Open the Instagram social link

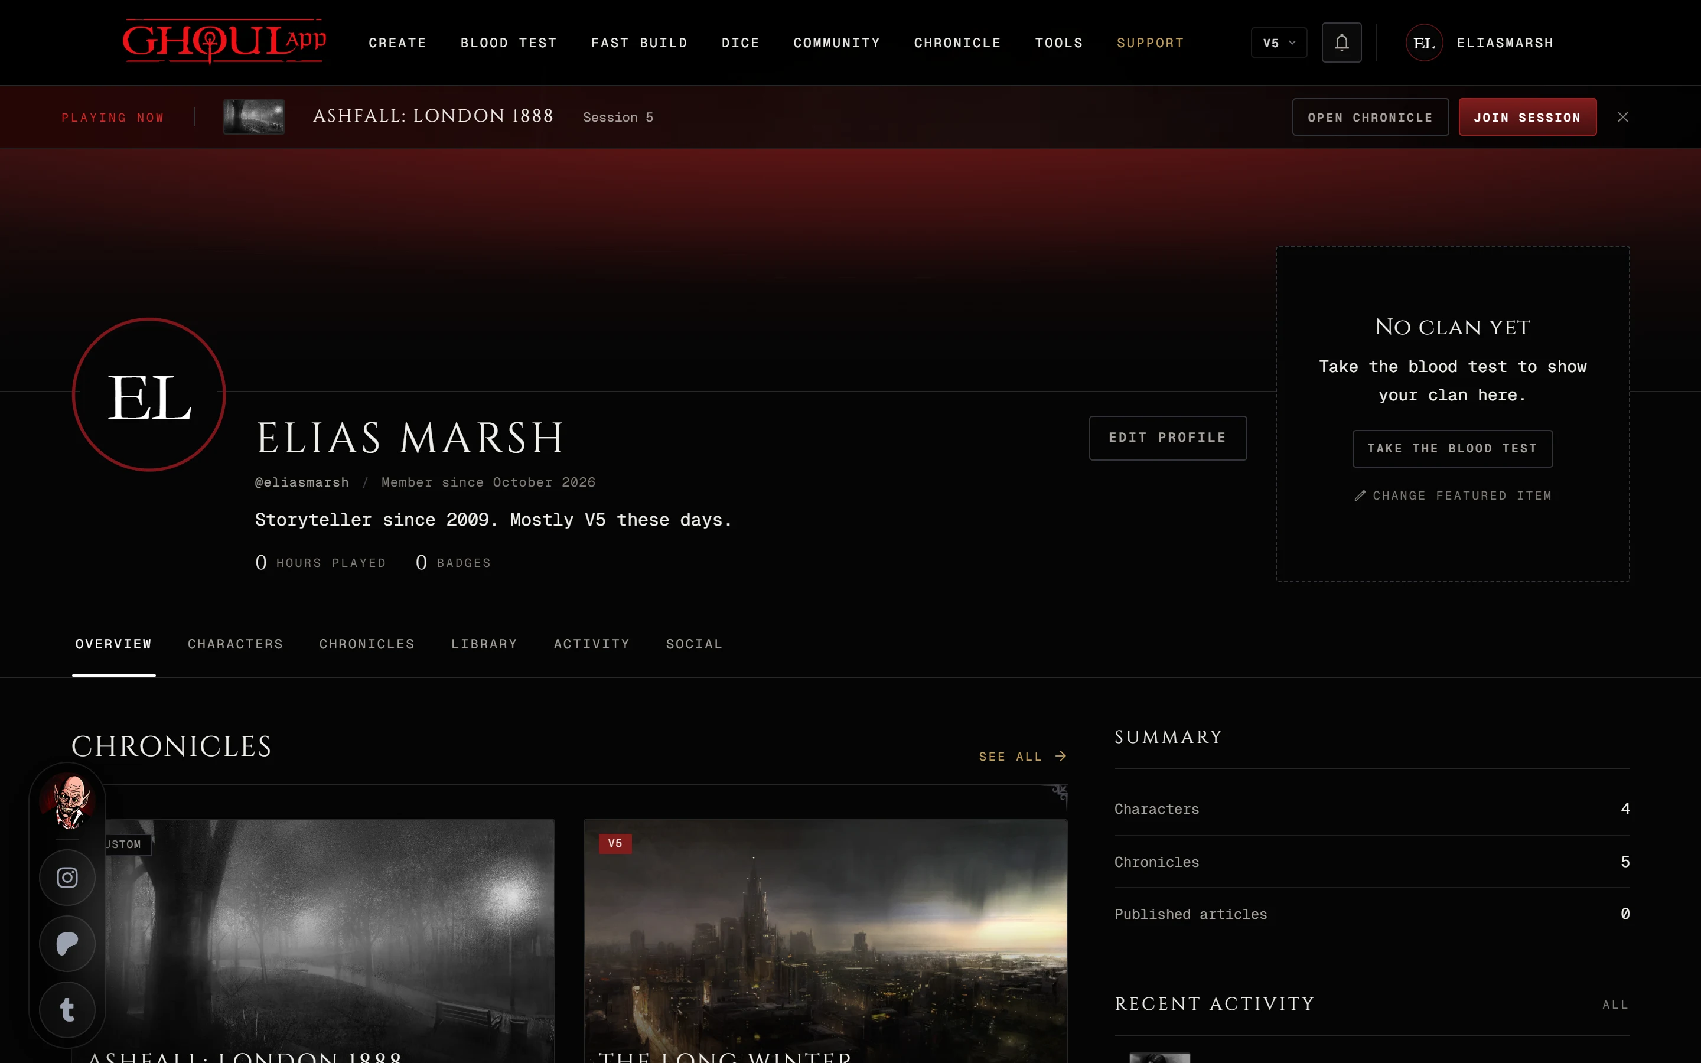point(67,878)
